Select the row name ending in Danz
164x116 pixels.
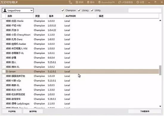14,39
